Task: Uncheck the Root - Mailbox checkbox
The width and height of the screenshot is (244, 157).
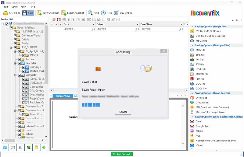Action: coord(11,28)
